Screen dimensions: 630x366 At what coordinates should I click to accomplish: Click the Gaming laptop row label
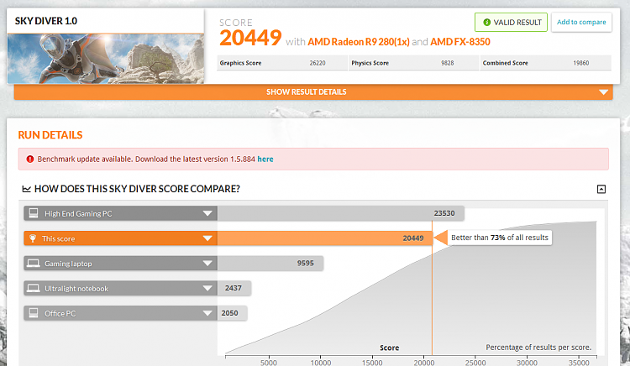68,264
